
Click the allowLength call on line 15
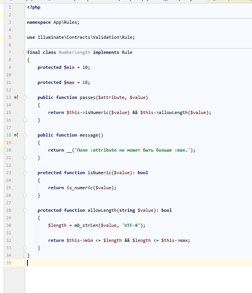173,112
